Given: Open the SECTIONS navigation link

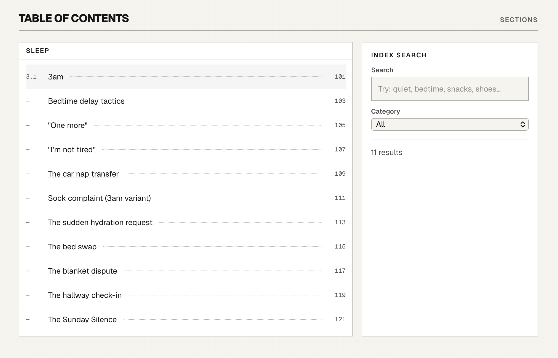Looking at the screenshot, I should (x=519, y=19).
